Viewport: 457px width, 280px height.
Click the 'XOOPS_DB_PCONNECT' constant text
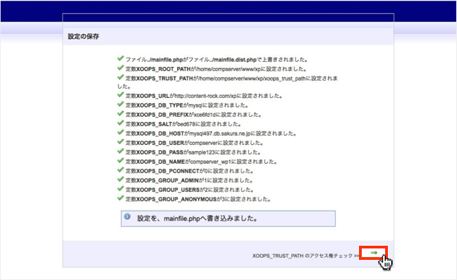168,171
